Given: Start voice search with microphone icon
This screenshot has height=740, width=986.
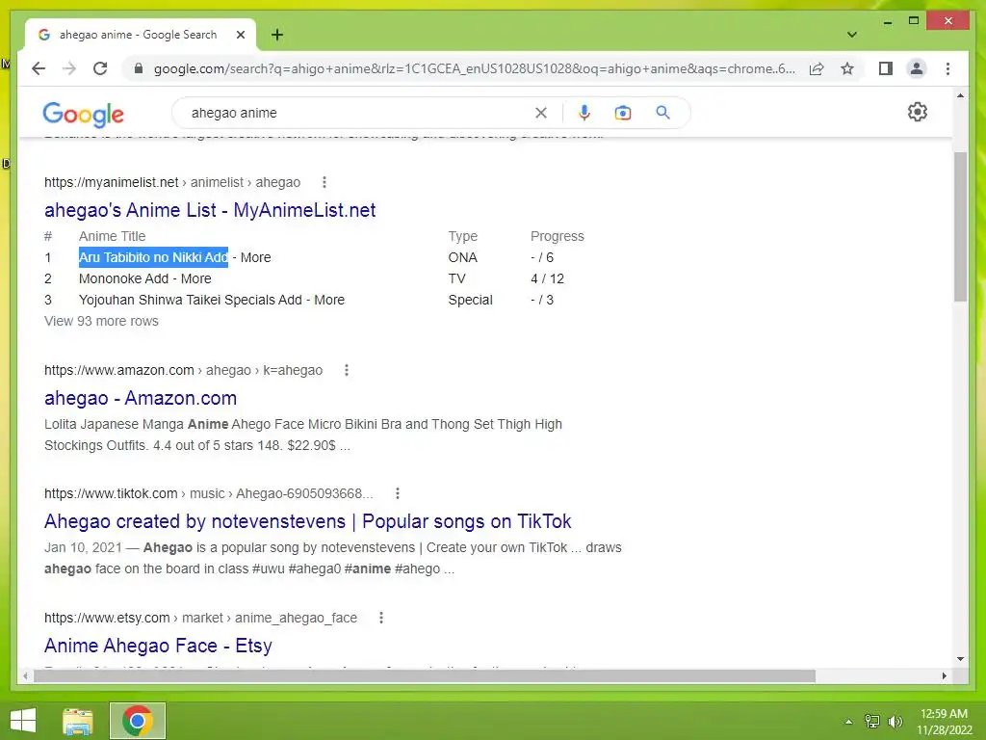Looking at the screenshot, I should click(584, 113).
